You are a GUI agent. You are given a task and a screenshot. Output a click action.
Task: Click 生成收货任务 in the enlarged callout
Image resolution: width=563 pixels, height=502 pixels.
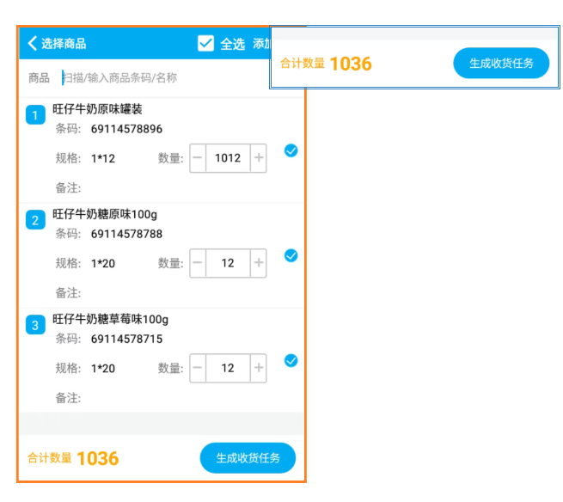coord(501,63)
